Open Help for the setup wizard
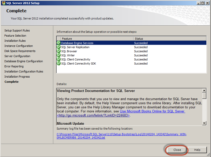 197,150
